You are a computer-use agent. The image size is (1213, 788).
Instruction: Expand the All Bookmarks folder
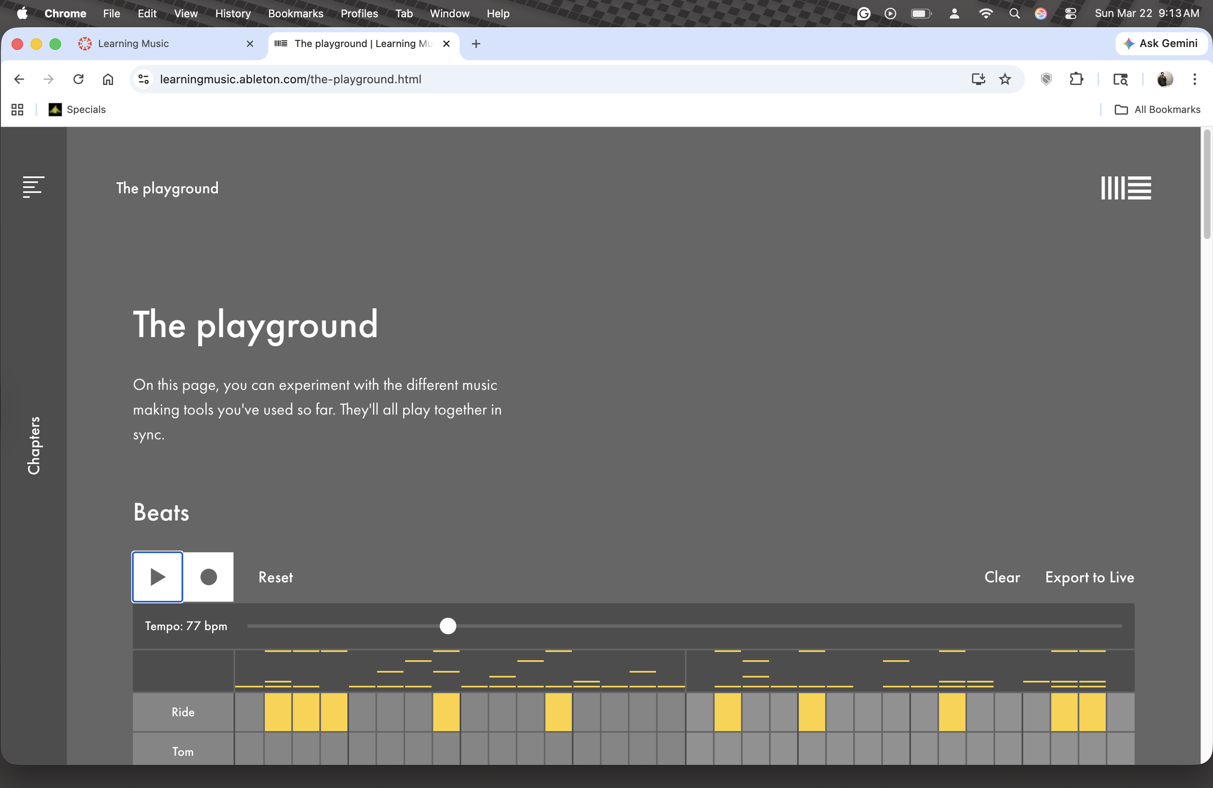pos(1158,110)
